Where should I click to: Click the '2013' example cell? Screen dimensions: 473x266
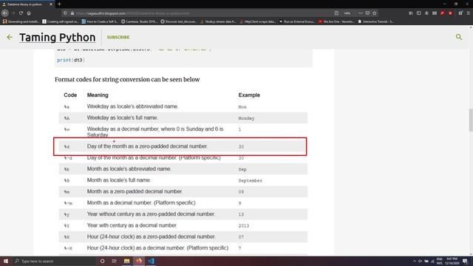243,226
